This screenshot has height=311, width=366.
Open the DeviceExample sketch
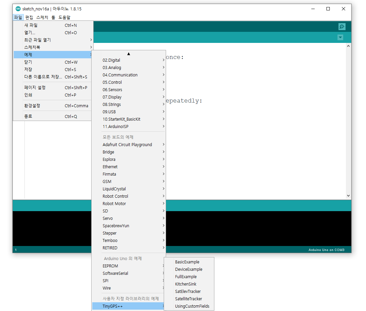(x=189, y=269)
